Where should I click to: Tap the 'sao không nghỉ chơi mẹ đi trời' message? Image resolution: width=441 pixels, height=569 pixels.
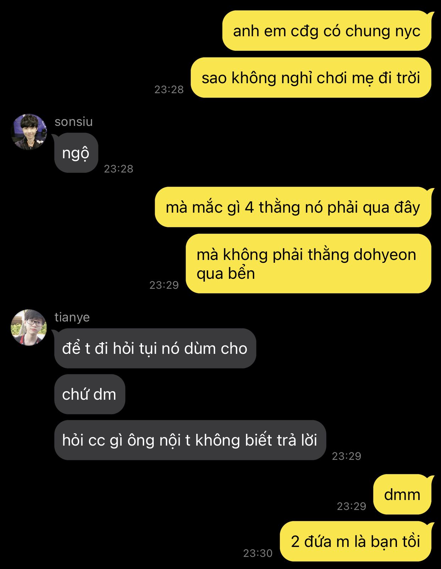[x=311, y=78]
